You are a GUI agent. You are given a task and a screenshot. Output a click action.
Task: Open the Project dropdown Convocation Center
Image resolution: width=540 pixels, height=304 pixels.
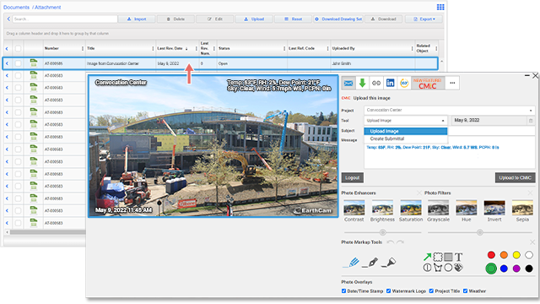[450, 111]
